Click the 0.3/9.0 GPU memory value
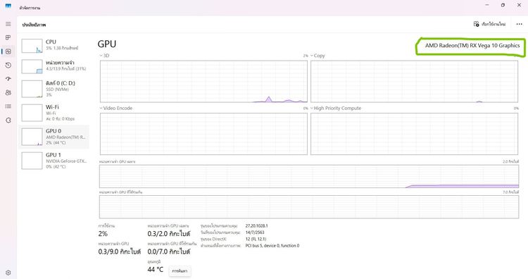 pyautogui.click(x=119, y=252)
